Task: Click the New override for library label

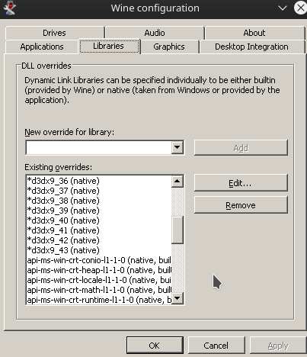Action: pyautogui.click(x=69, y=132)
